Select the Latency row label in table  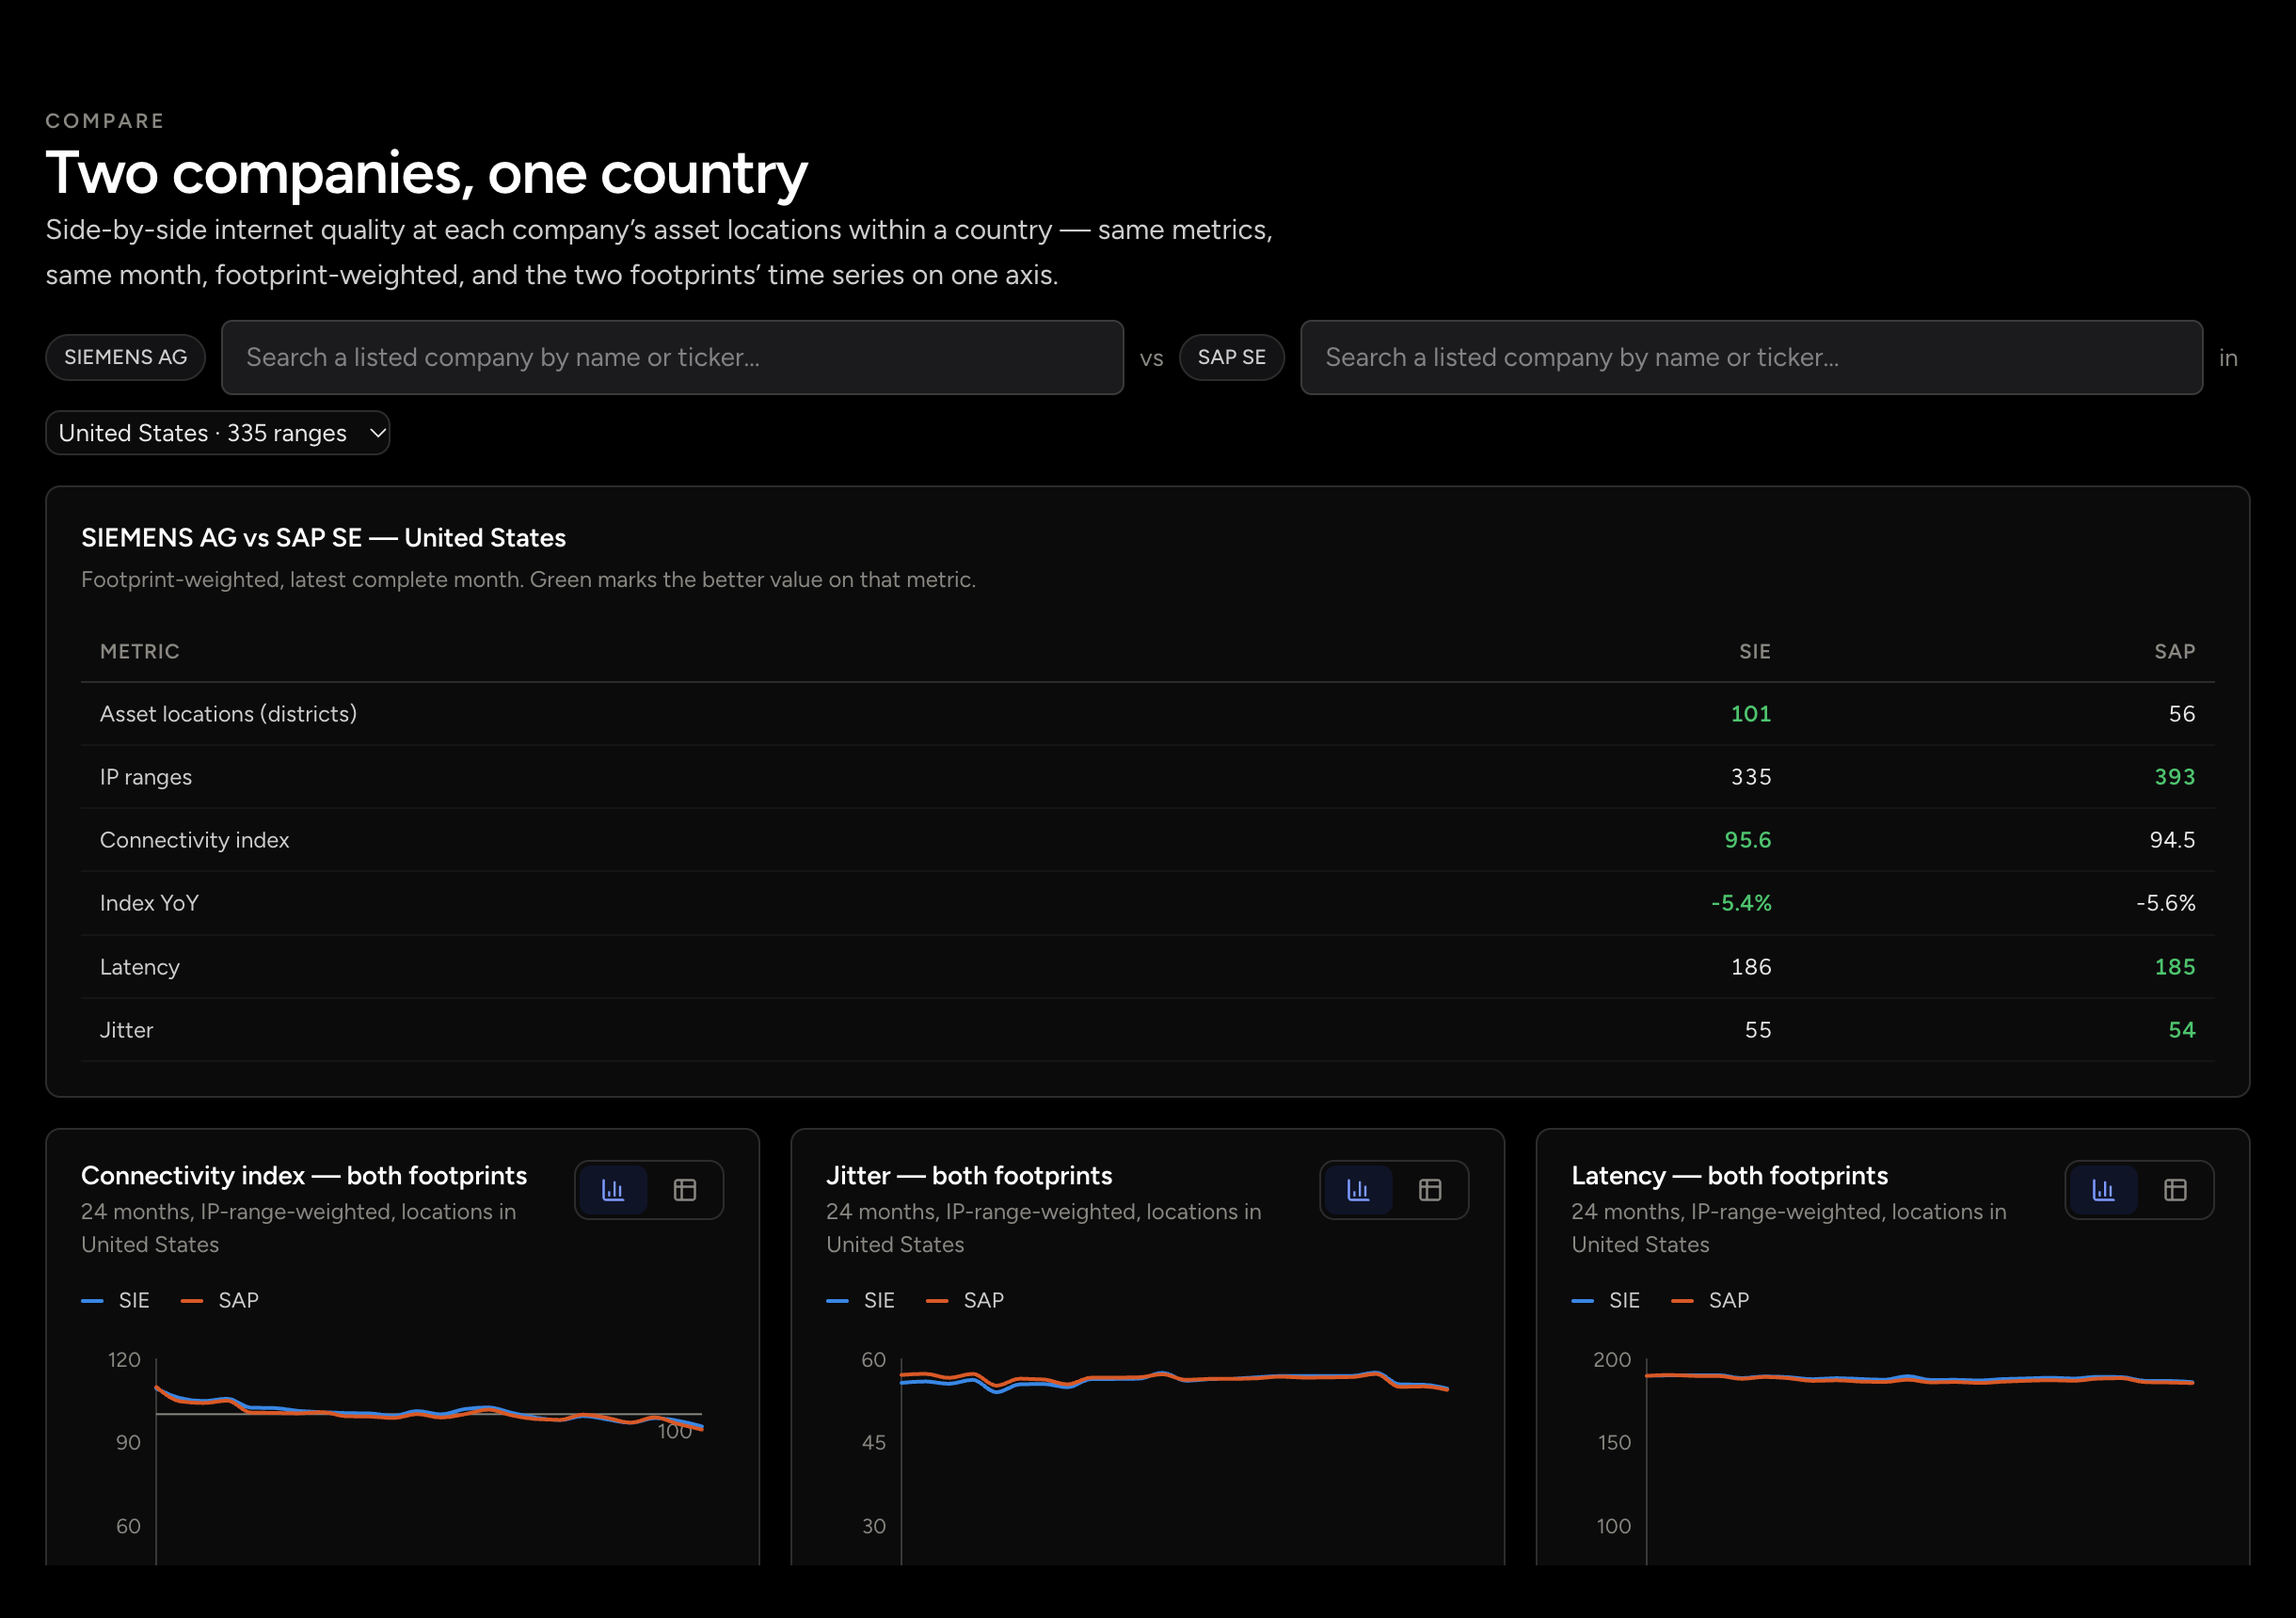coord(140,967)
